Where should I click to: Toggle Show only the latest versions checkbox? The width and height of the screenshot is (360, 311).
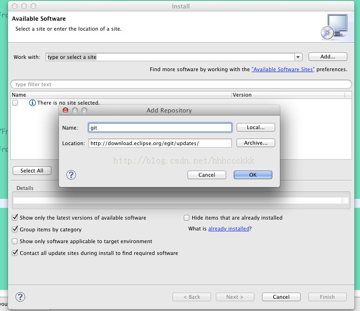pos(15,217)
